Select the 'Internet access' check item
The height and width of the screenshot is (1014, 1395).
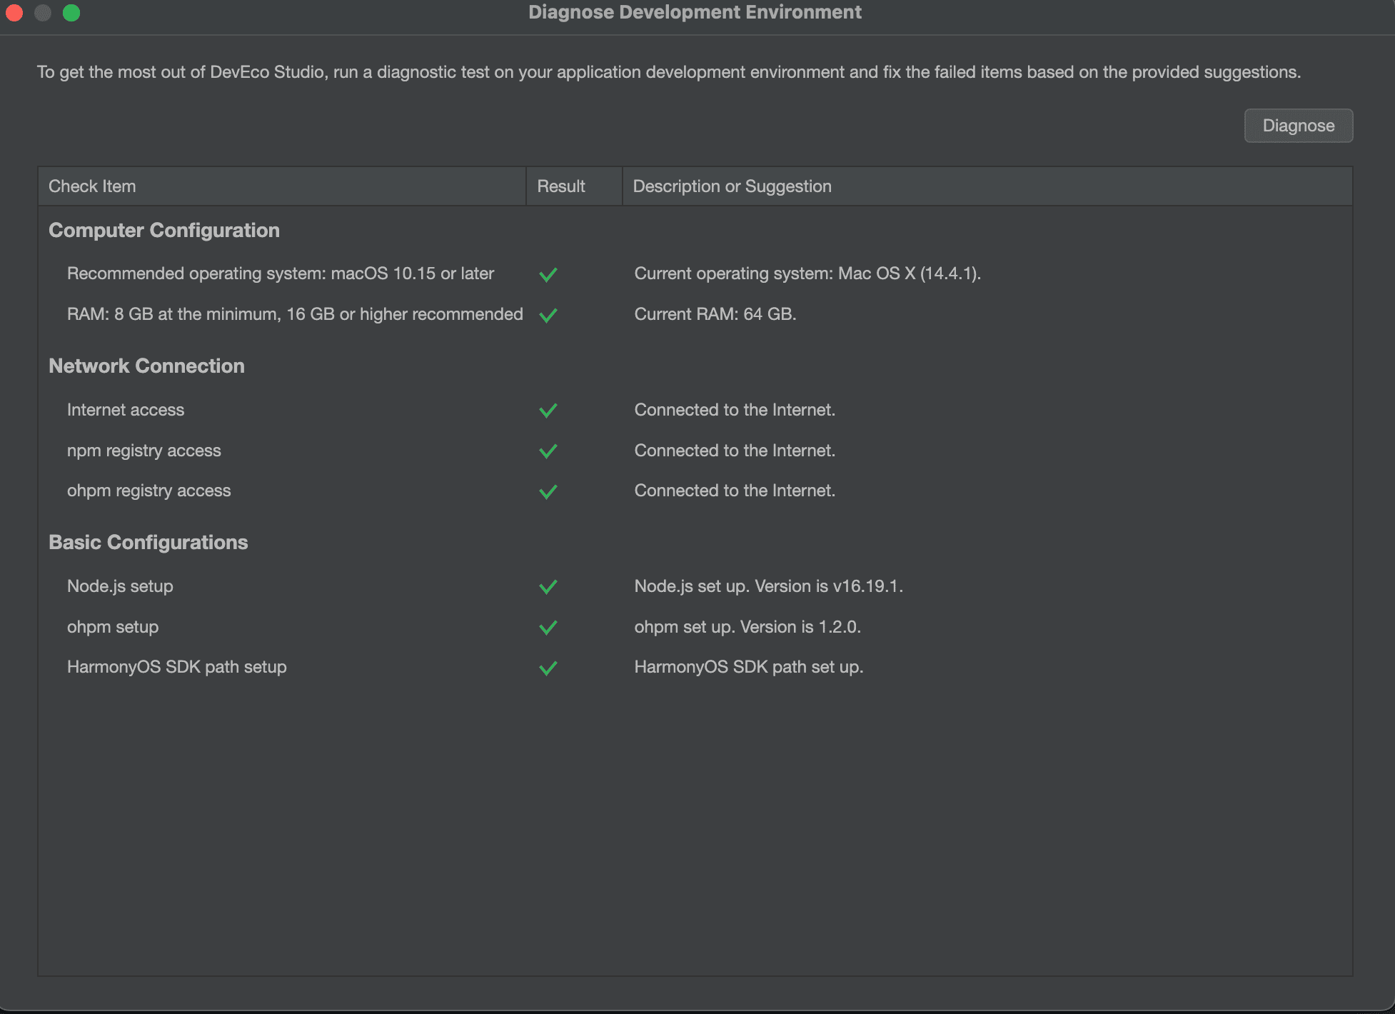pos(126,410)
